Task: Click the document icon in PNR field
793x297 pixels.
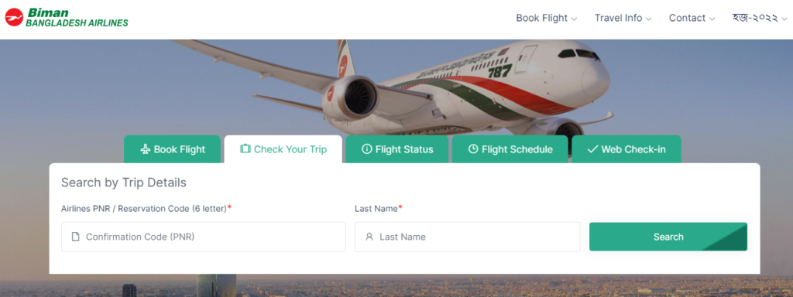Action: [75, 237]
